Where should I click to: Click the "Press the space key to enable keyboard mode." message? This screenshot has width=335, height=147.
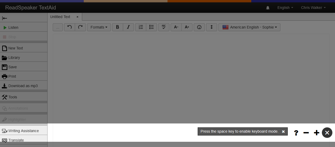(239, 131)
